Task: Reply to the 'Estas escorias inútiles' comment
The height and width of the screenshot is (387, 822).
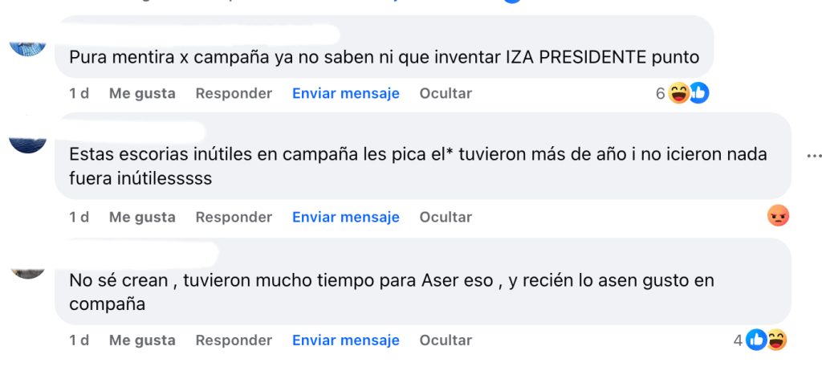Action: click(x=234, y=217)
